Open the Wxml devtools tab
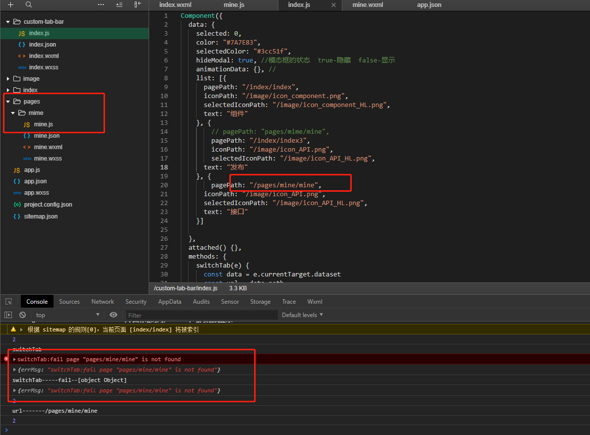Screen dimensions: 590x435 315,302
